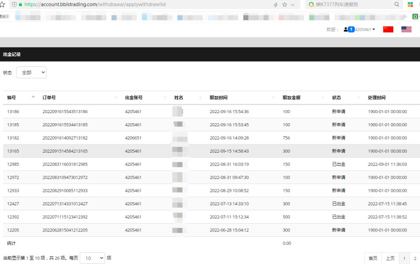Click the search magnifier icon in browser
Image resolution: width=420 pixels, height=264 pixels.
397,4
